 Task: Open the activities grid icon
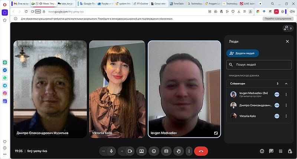point(281,151)
